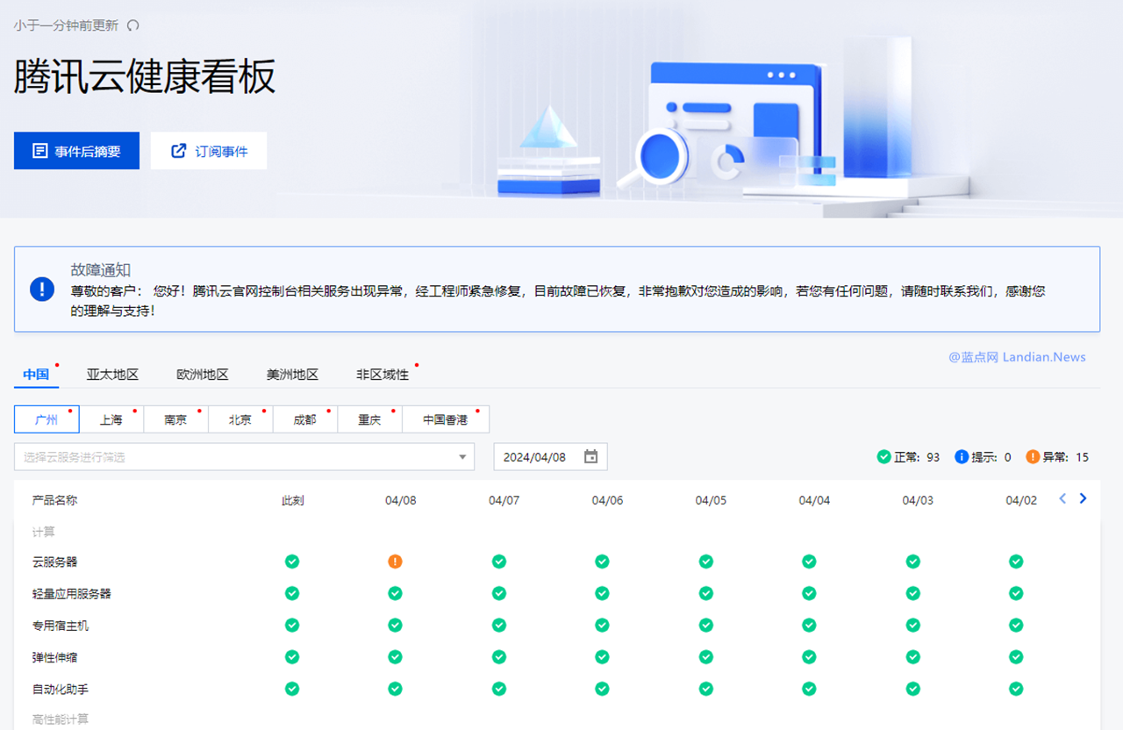Image resolution: width=1123 pixels, height=730 pixels.
Task: Click orange abnormal icon for 云服务器 on 04/08
Action: point(395,562)
